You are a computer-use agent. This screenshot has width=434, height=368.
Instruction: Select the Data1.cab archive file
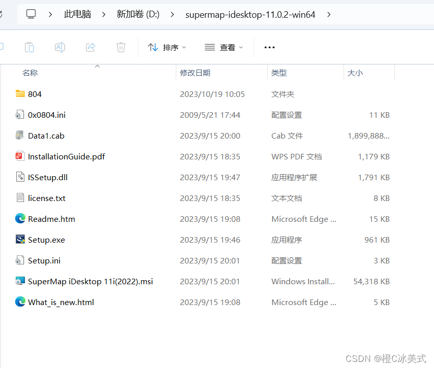tap(45, 136)
